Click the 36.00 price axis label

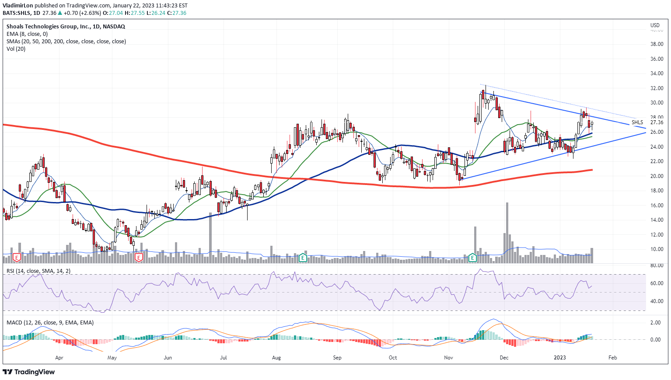point(657,59)
